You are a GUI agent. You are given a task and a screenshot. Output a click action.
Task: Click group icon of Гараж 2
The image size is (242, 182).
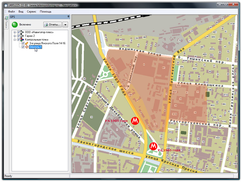(x=22, y=36)
